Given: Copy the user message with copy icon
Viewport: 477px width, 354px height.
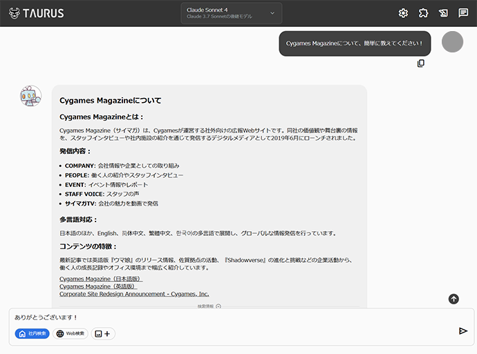Looking at the screenshot, I should click(x=421, y=63).
